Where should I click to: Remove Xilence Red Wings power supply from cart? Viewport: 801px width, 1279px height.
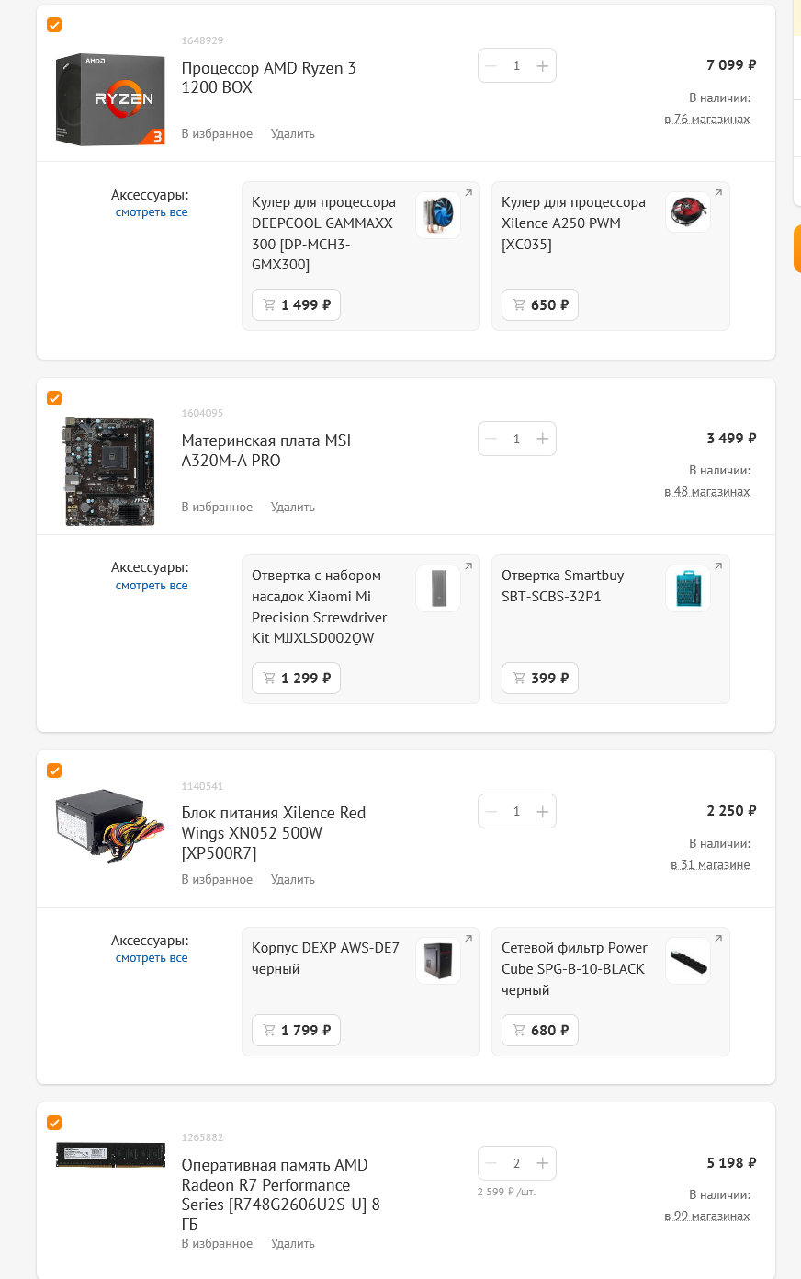coord(292,880)
